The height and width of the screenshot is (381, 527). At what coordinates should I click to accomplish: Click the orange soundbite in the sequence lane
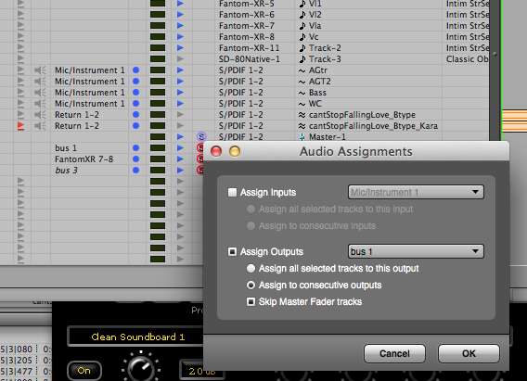click(x=514, y=121)
